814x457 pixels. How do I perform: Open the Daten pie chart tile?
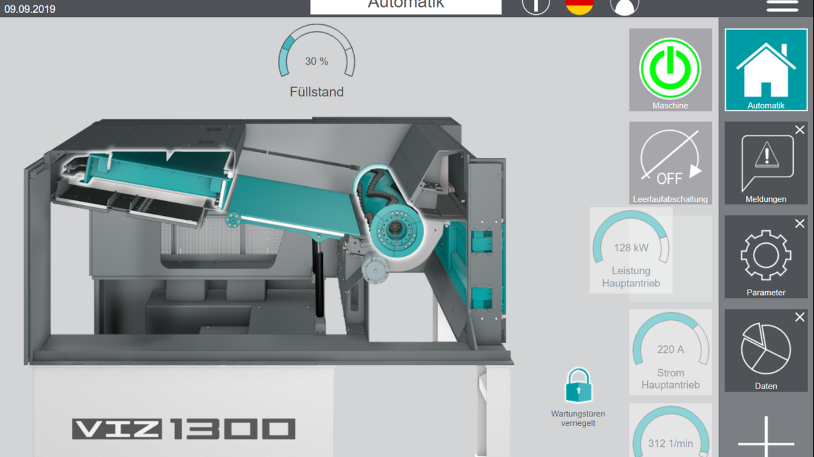pyautogui.click(x=766, y=350)
